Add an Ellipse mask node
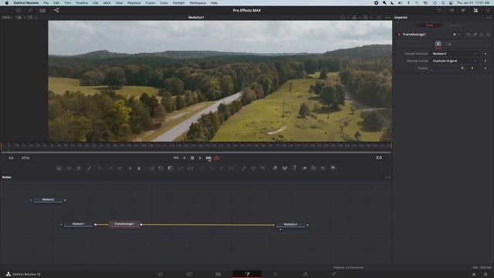Screen dimensions: 494x278 (x=212, y=168)
